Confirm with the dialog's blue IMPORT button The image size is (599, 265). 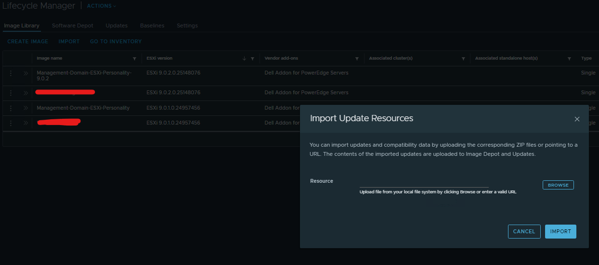click(560, 231)
